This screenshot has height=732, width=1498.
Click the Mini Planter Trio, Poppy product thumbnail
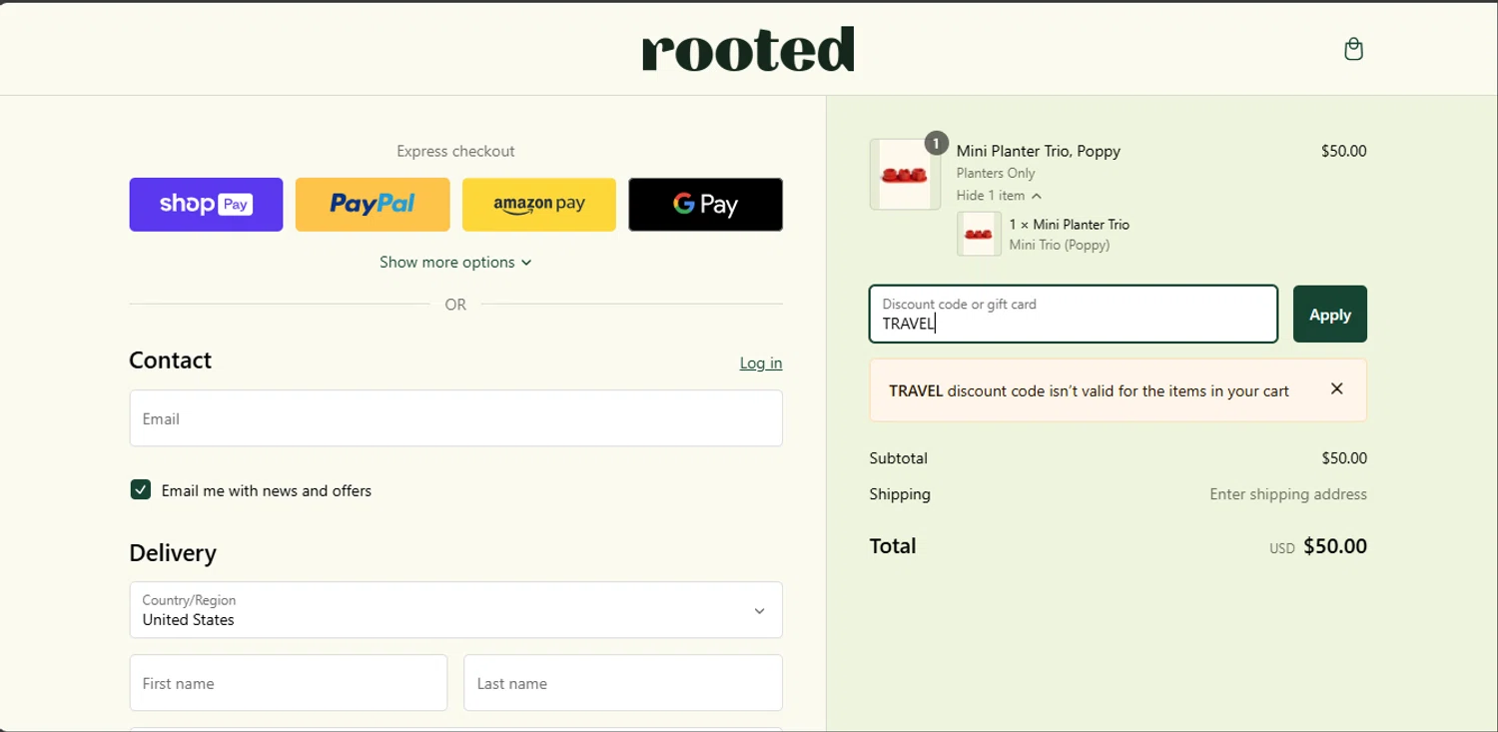(x=905, y=175)
